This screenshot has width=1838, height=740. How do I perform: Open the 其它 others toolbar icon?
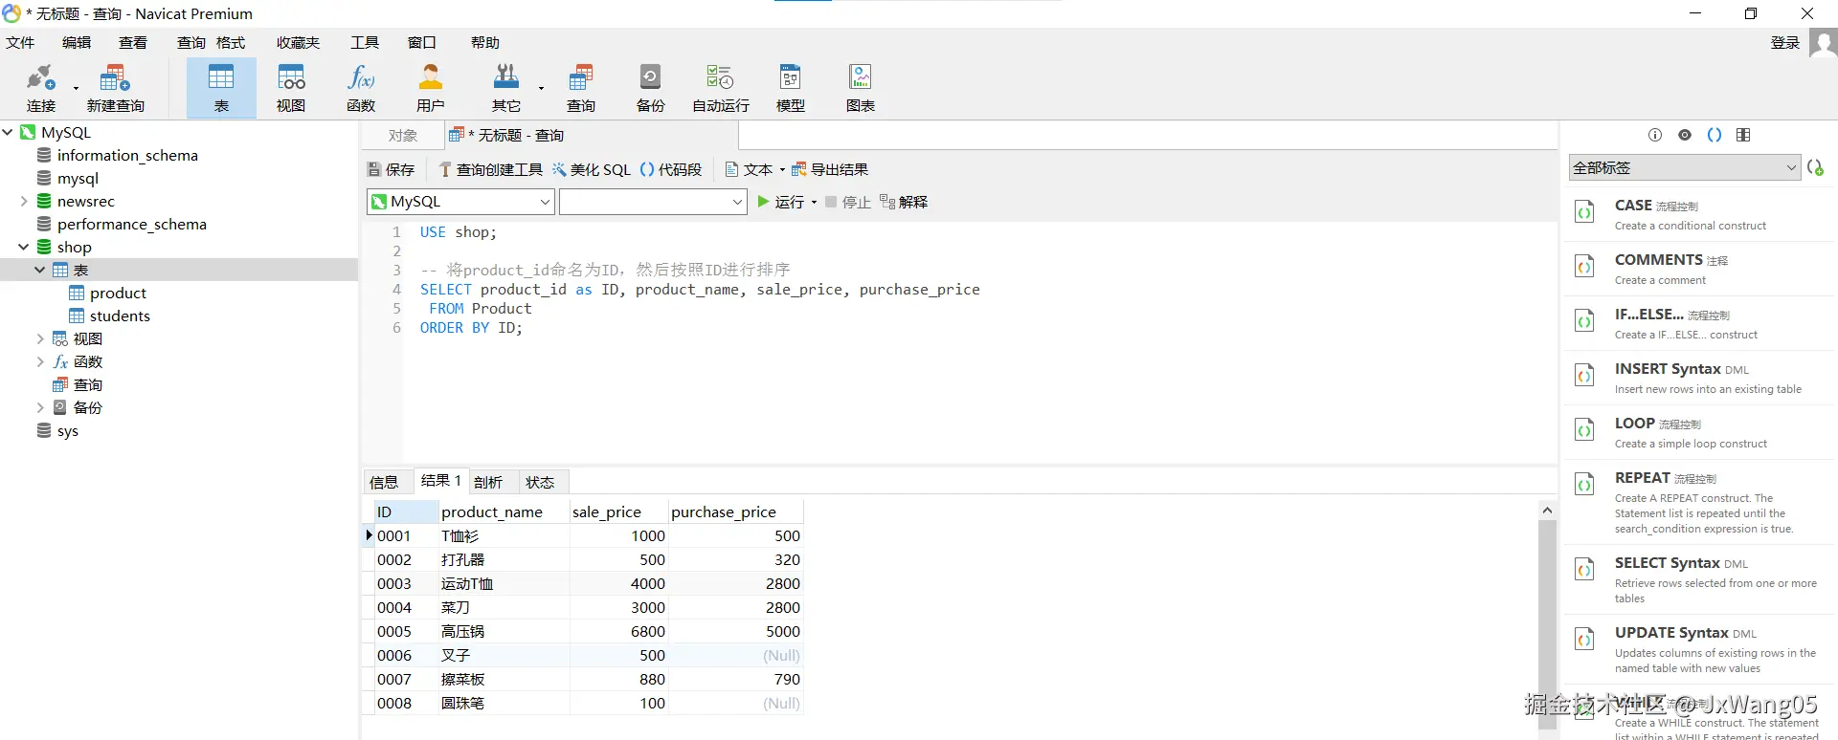pos(506,88)
